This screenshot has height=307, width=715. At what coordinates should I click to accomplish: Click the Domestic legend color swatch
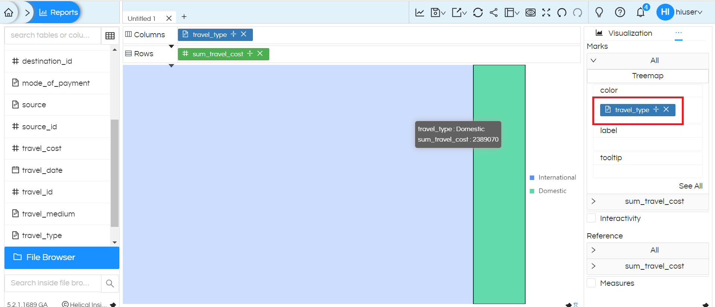[532, 191]
